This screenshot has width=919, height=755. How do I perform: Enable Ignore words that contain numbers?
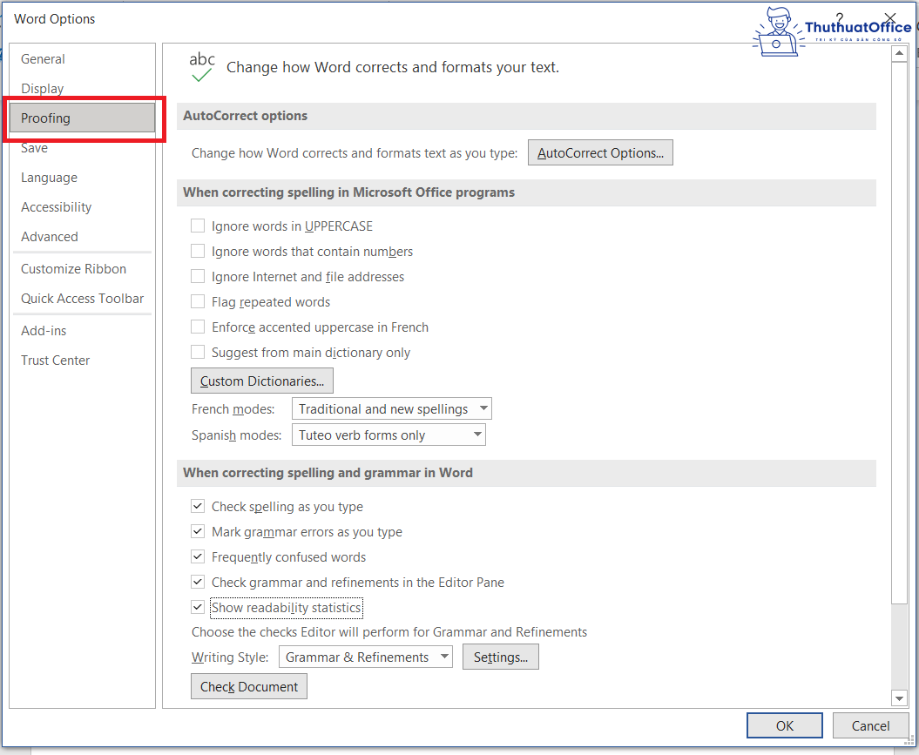tap(198, 252)
